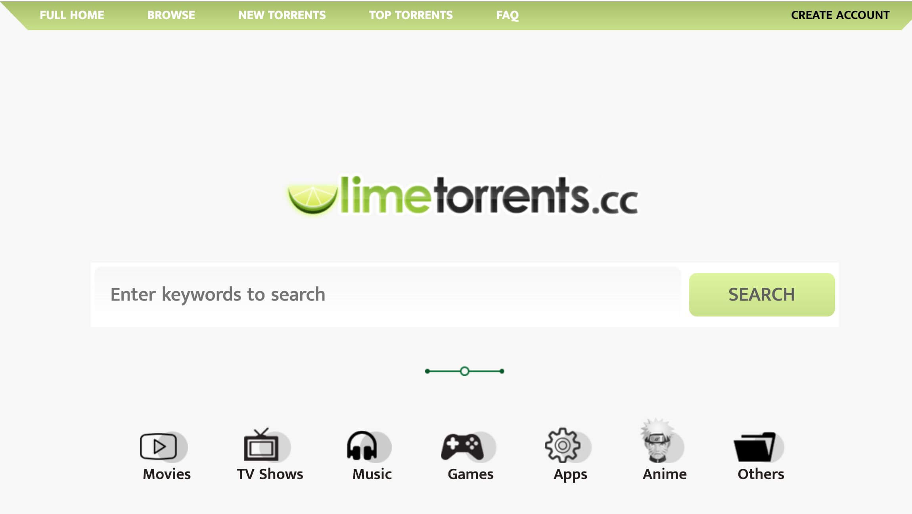Image resolution: width=912 pixels, height=514 pixels.
Task: Click the green Search button
Action: (x=762, y=294)
